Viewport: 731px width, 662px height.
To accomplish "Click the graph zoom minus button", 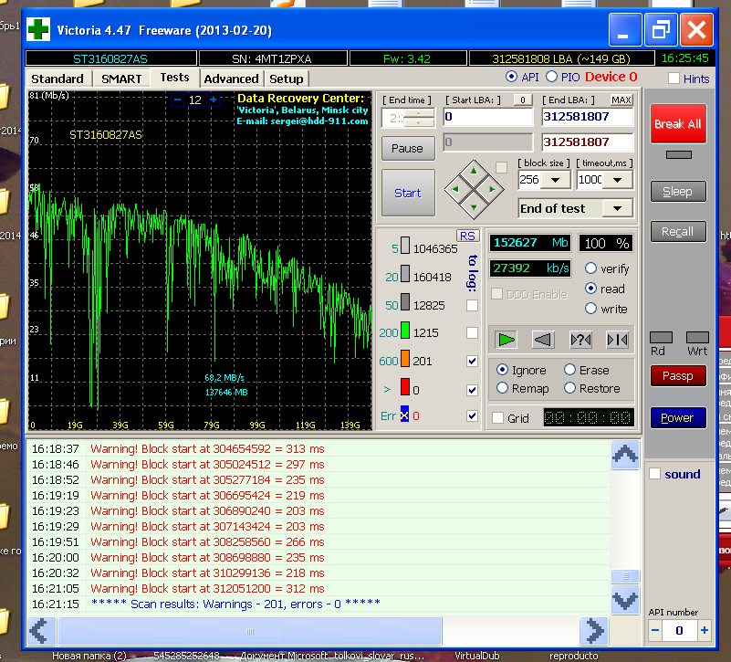I will point(178,100).
